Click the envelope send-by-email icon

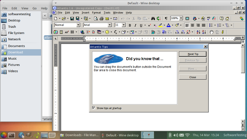pos(107,19)
